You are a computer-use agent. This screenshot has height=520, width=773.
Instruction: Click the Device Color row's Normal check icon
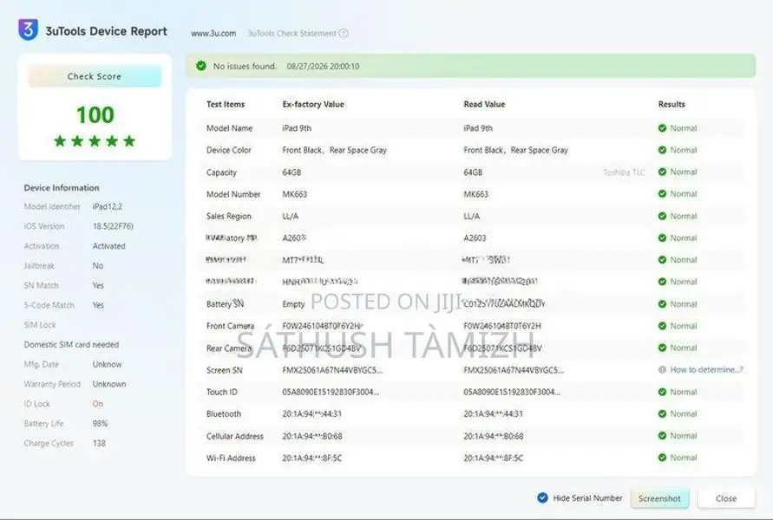[662, 150]
